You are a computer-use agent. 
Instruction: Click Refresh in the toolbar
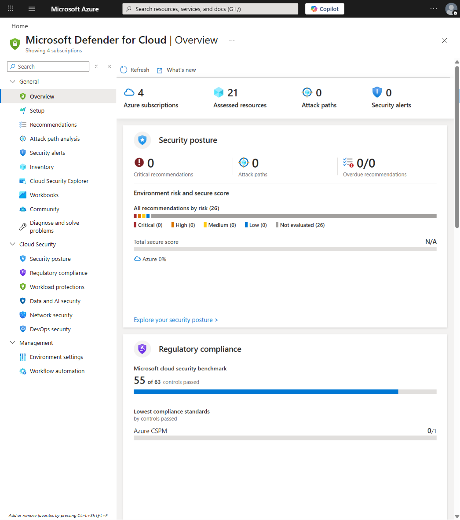click(135, 70)
